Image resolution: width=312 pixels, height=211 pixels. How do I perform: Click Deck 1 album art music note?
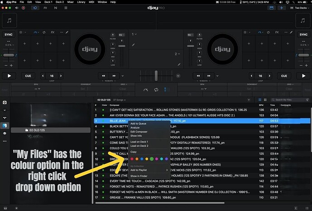coord(10,20)
